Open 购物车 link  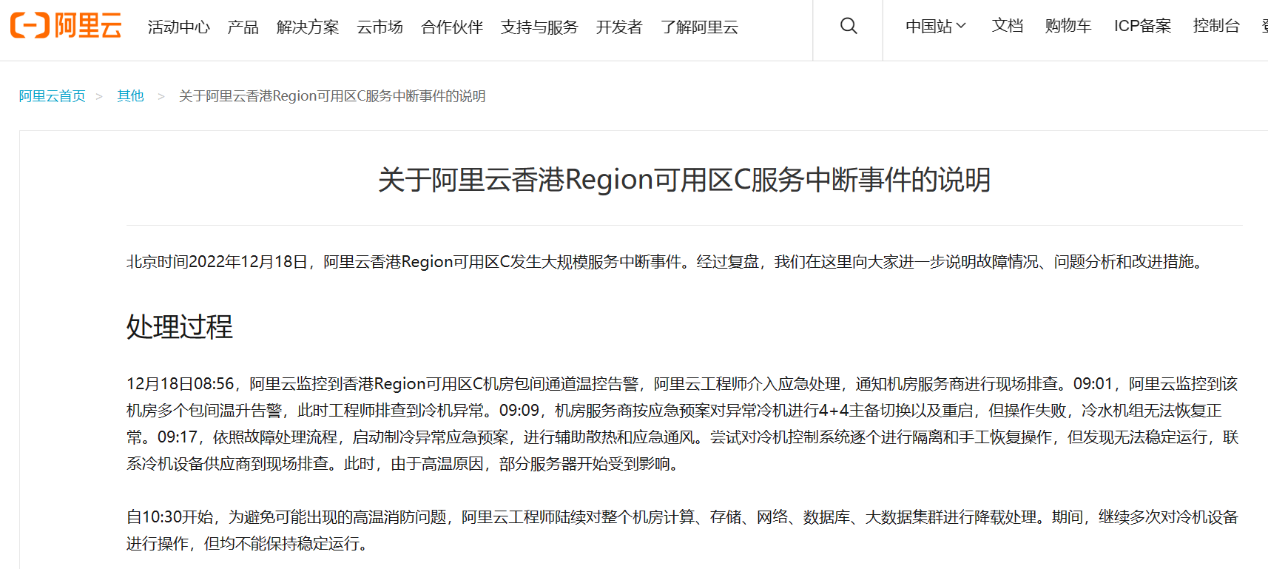coord(1068,26)
